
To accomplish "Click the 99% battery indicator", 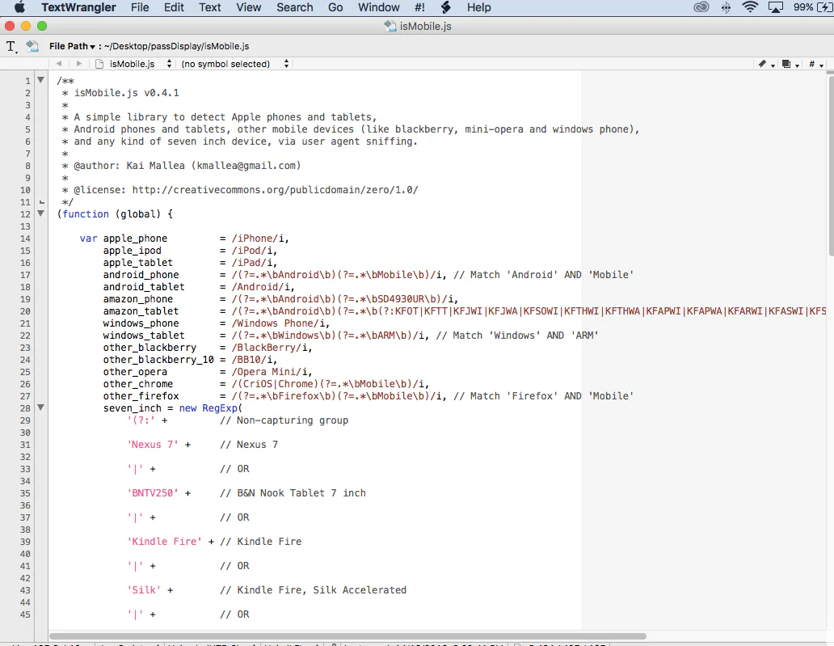I will [x=813, y=7].
